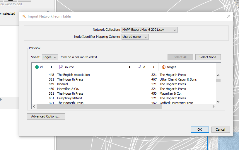Open Advanced Options
239x150 pixels.
[46, 117]
